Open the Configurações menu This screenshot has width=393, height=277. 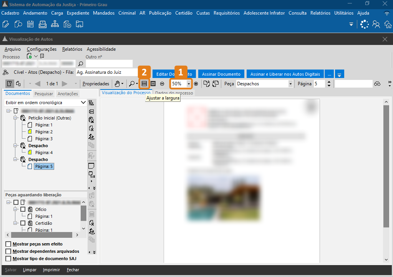pyautogui.click(x=41, y=49)
